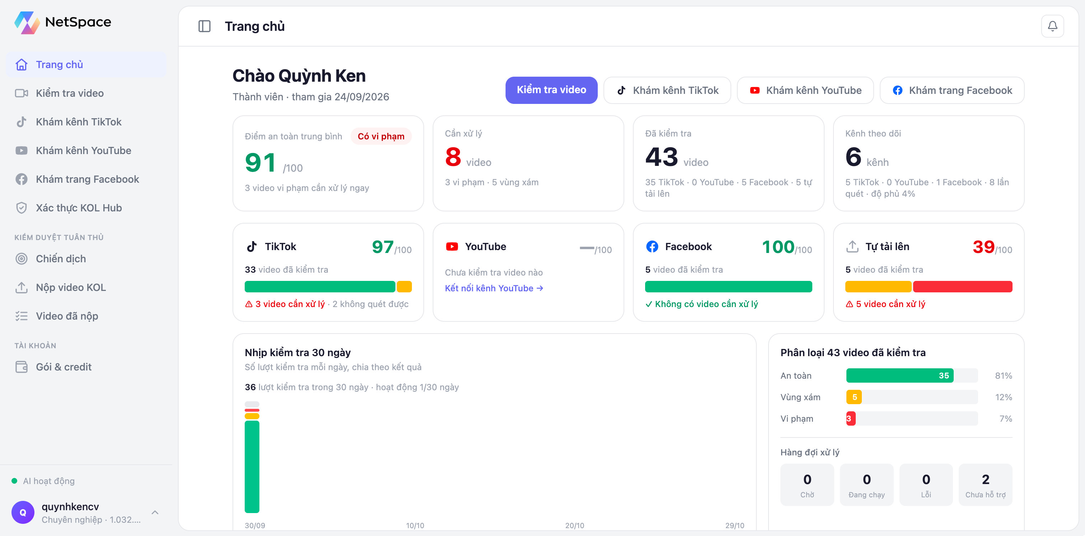Image resolution: width=1085 pixels, height=536 pixels.
Task: Click the TikTok card progress bar
Action: [x=328, y=287]
